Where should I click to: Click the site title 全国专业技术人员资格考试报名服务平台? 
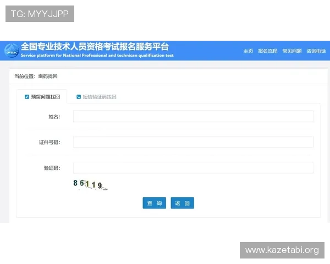point(95,47)
